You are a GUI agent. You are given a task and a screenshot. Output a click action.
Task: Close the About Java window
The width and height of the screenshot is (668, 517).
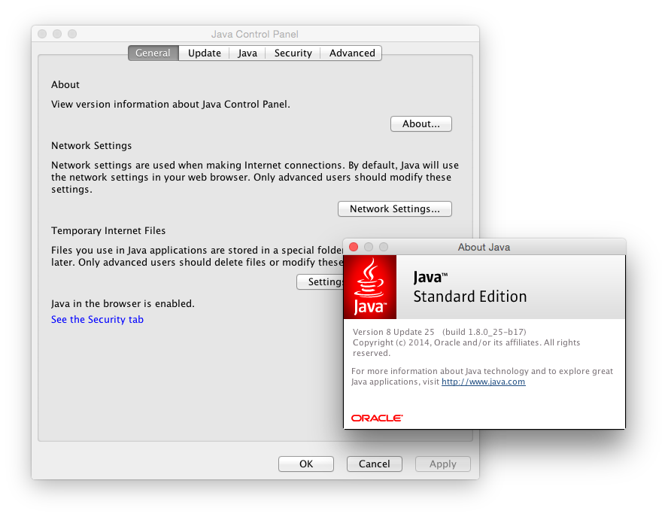tap(354, 247)
